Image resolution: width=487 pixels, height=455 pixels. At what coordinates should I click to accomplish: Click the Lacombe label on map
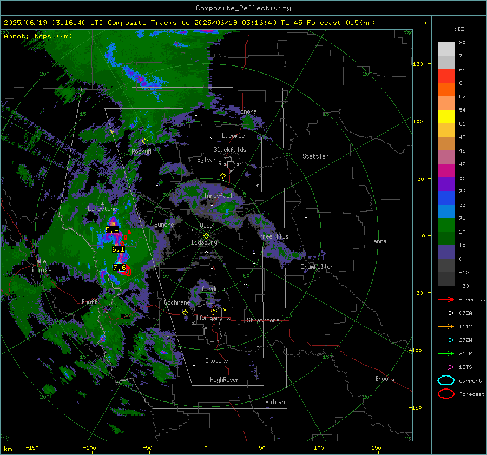[233, 136]
